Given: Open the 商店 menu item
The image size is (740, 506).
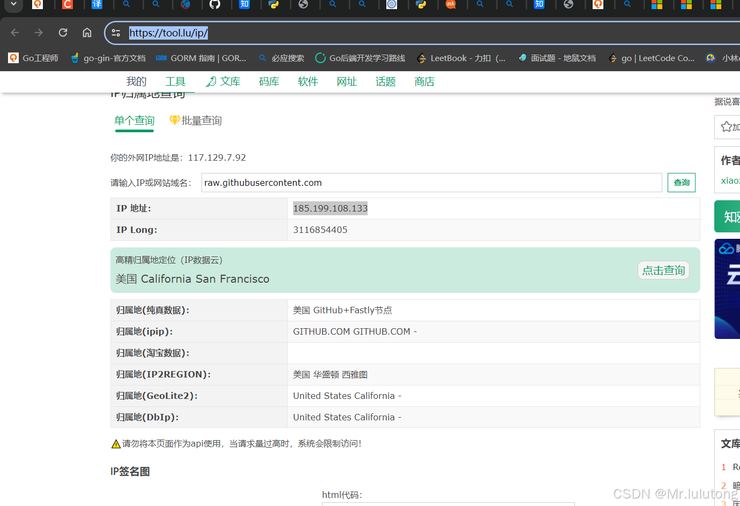Looking at the screenshot, I should coord(424,81).
